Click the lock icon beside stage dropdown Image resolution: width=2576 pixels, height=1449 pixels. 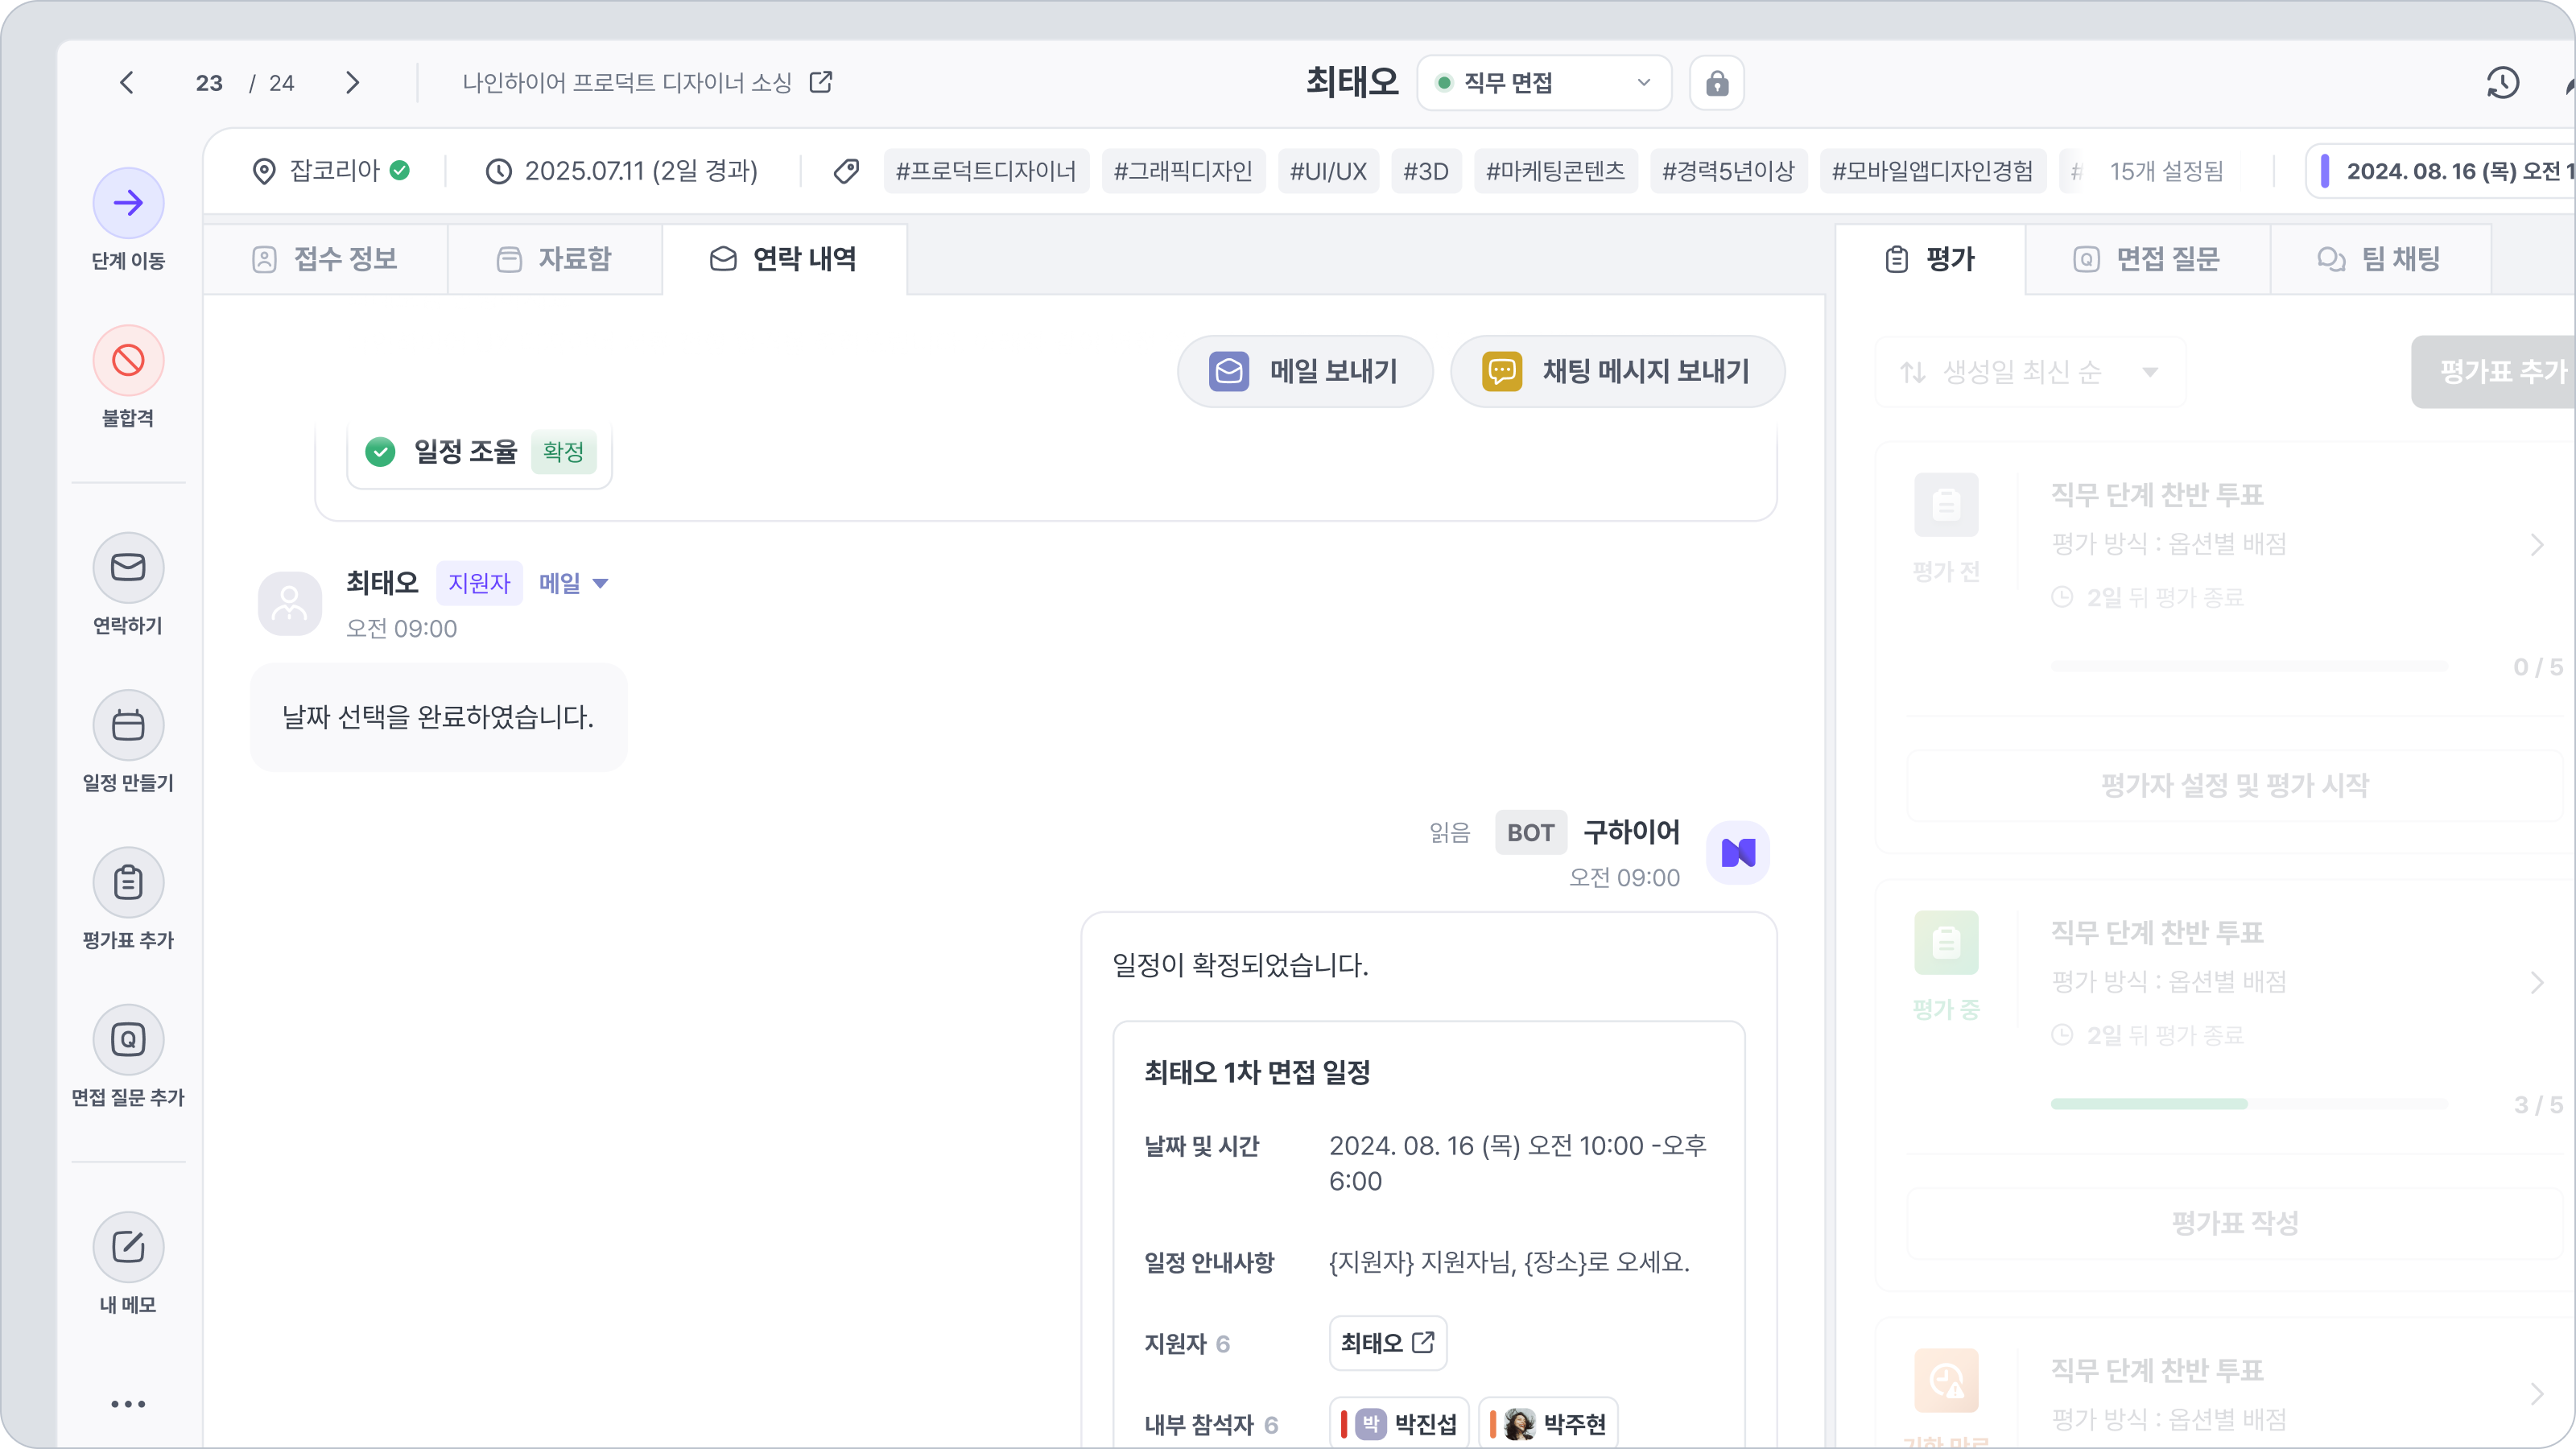[1716, 83]
